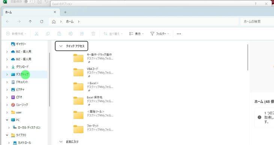Go up one folder level
Screen dimensions: 274x145
(x=30, y=21)
